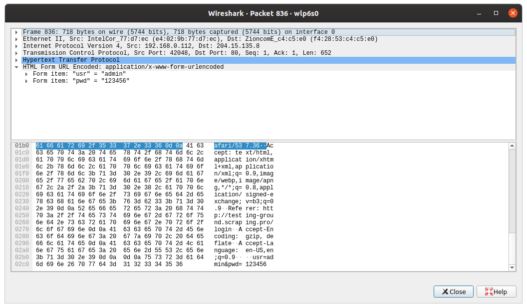This screenshot has height=308, width=527.
Task: Click ASCII text "coding: gzip, de"
Action: (x=244, y=237)
